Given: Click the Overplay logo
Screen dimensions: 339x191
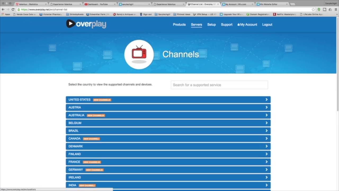Looking at the screenshot, I should pos(86,24).
